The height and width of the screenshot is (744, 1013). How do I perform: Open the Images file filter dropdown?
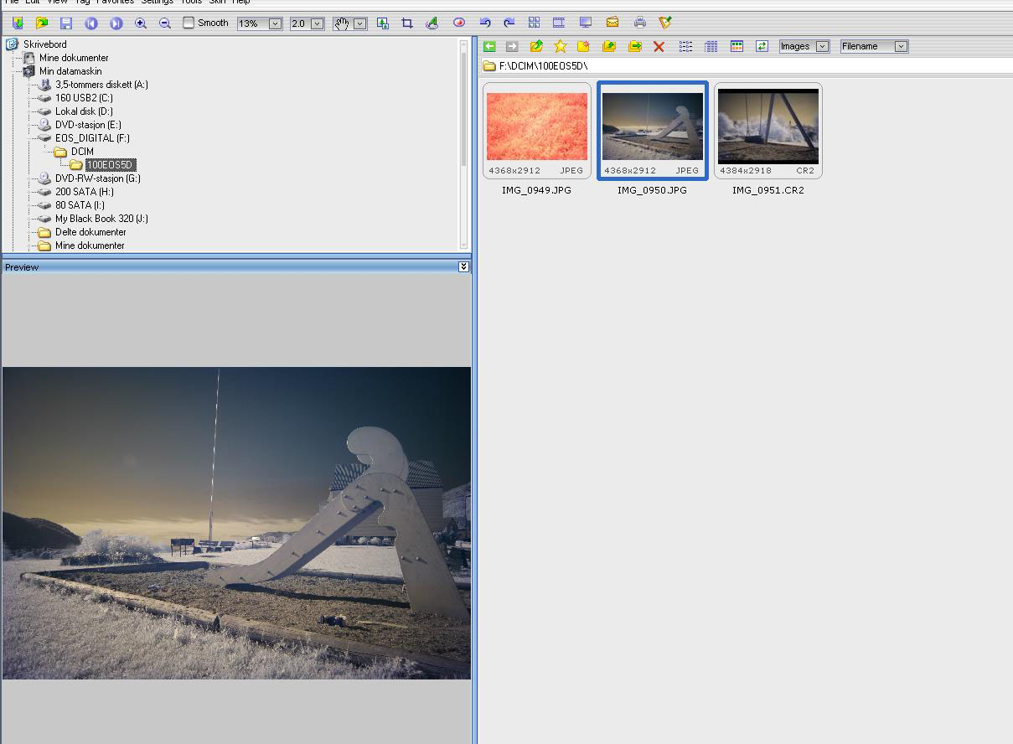822,46
